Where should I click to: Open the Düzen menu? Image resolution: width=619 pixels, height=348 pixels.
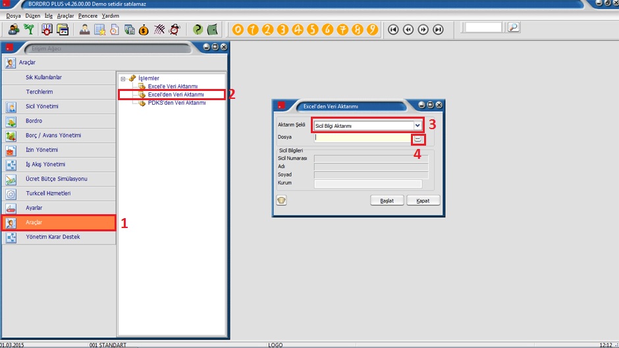pos(33,16)
